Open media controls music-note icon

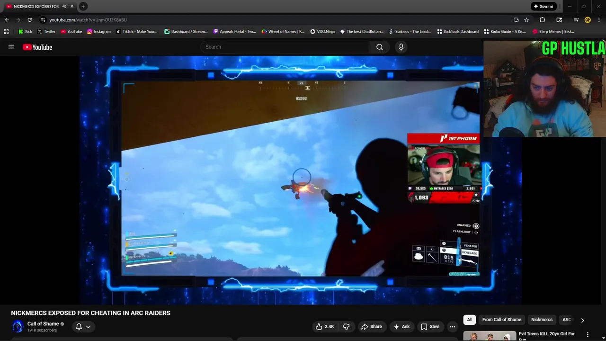pyautogui.click(x=576, y=20)
